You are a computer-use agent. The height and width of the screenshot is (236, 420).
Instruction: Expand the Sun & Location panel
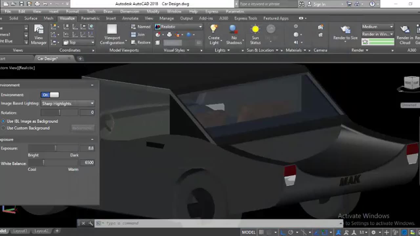tap(262, 50)
